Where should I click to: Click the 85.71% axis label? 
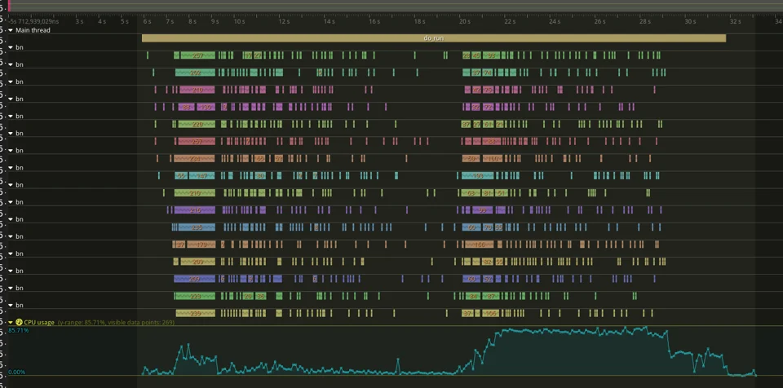19,331
